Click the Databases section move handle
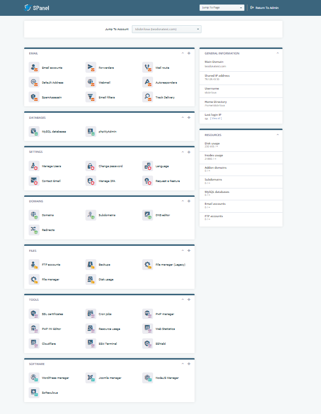Image resolution: width=321 pixels, height=414 pixels. (x=189, y=117)
